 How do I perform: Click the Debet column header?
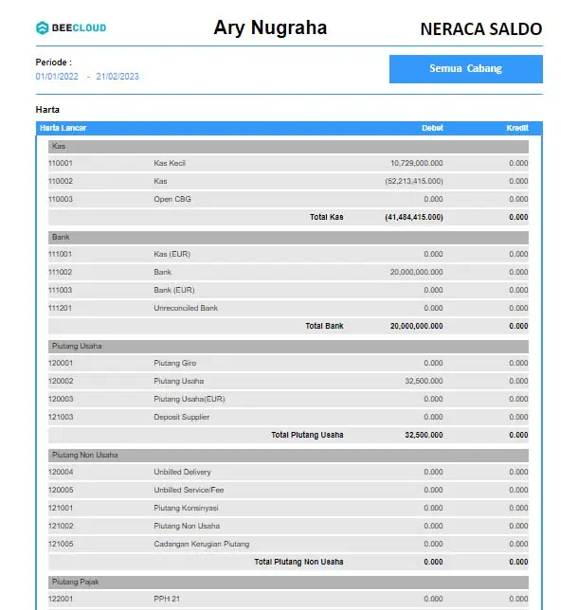(x=432, y=128)
